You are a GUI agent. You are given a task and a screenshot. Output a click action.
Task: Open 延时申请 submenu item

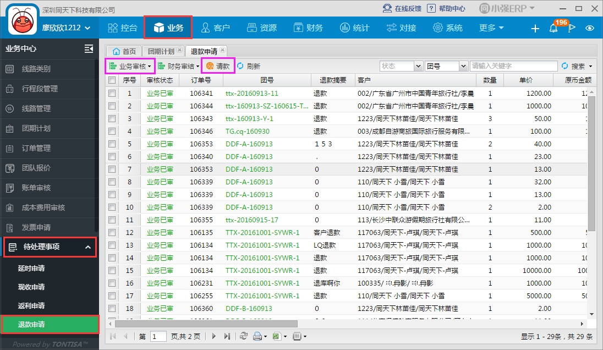pos(49,269)
